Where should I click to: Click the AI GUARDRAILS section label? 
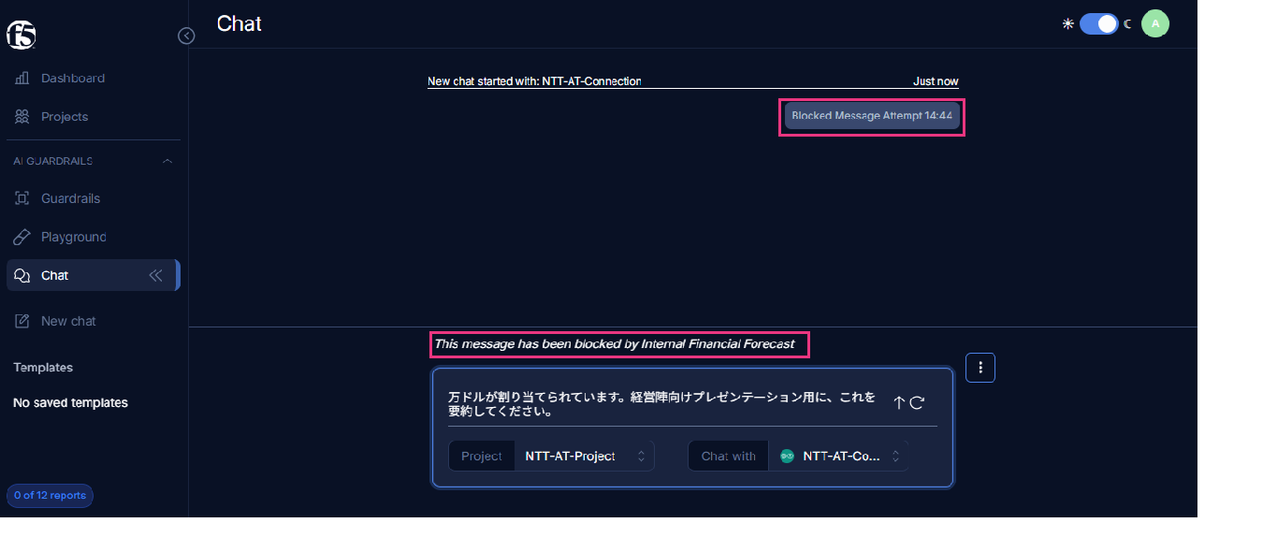52,161
